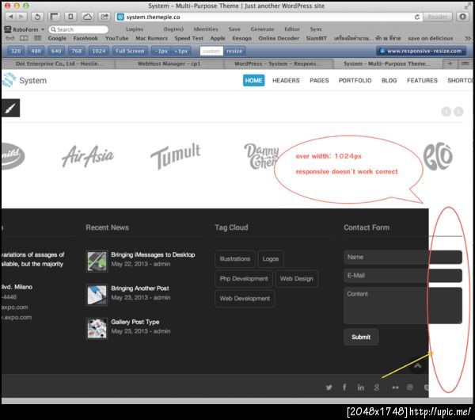Viewport: 475px width, 420px height.
Task: Go back with Safari's back arrow
Action: pyautogui.click(x=11, y=17)
